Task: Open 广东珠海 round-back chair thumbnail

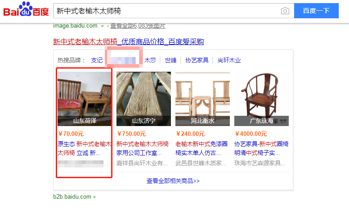Action: click(262, 99)
